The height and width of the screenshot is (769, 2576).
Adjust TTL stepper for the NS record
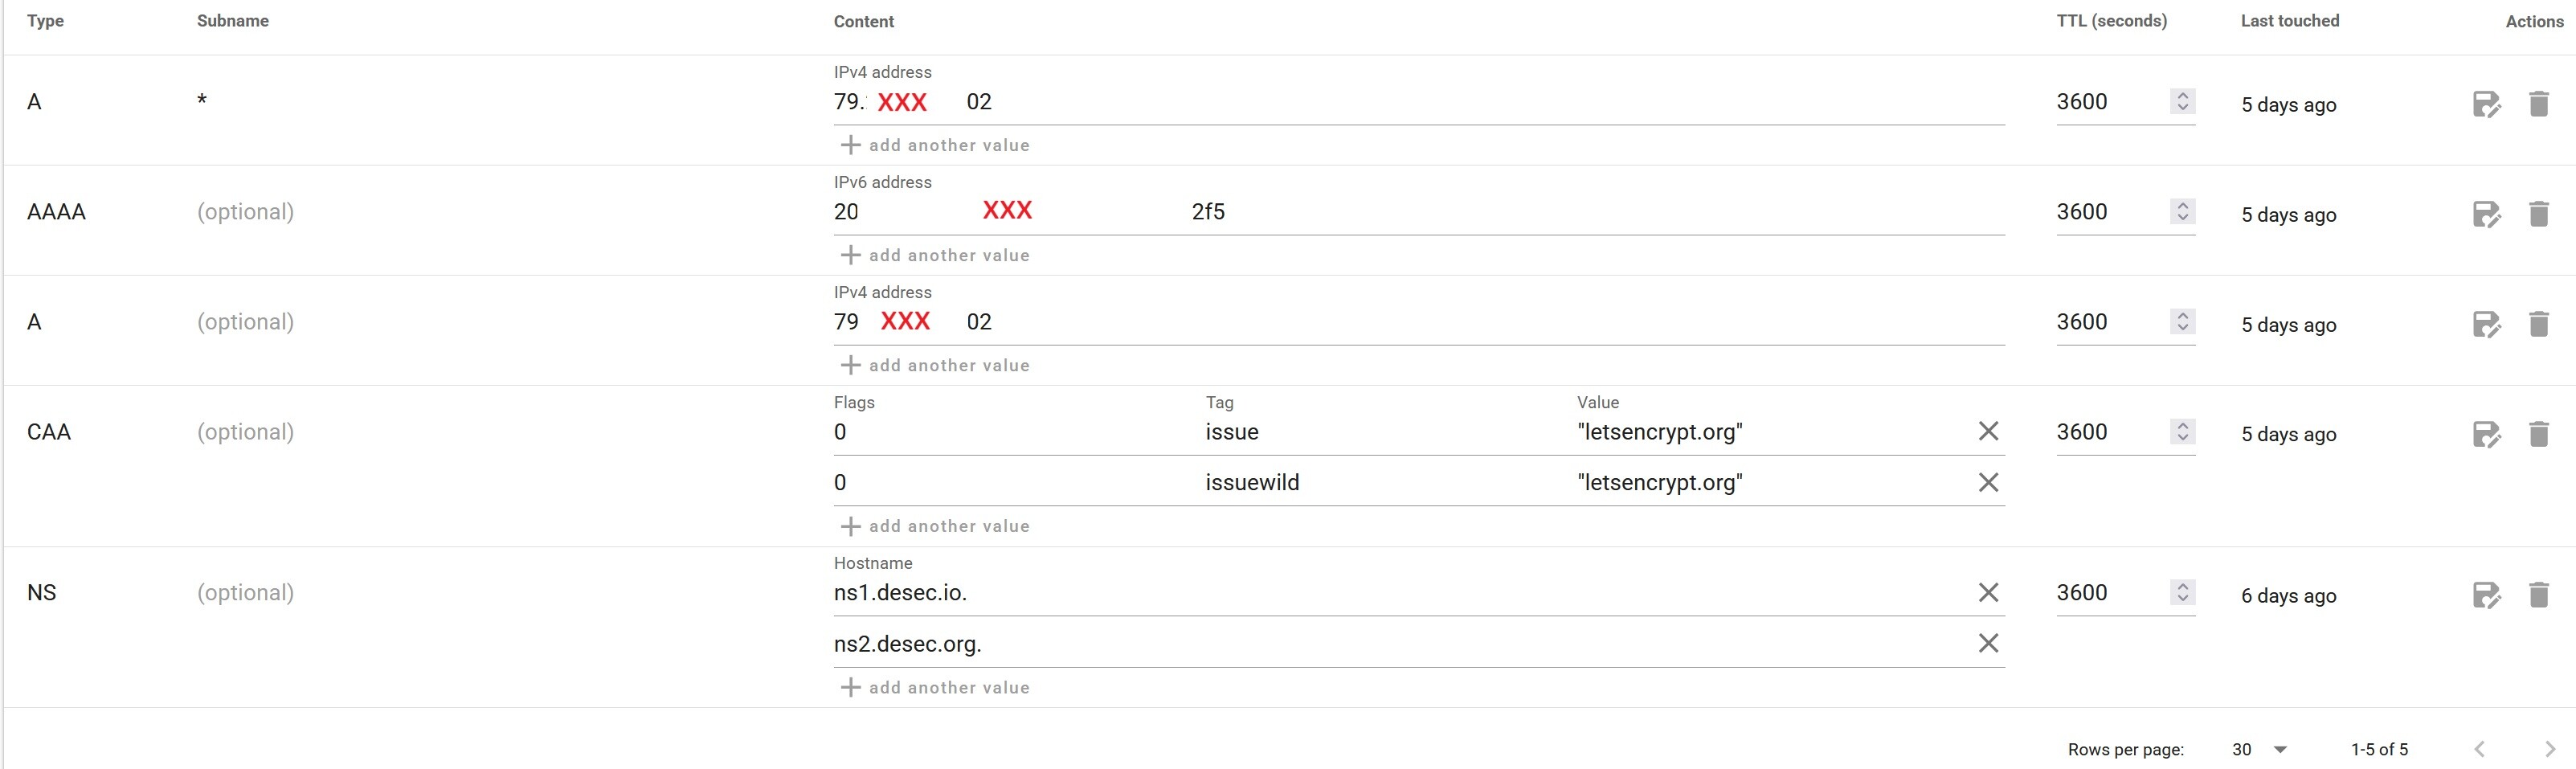coord(2182,592)
